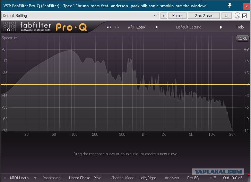The width and height of the screenshot is (251, 182).
Task: Click the Spectrum label
Action: [x=10, y=38]
